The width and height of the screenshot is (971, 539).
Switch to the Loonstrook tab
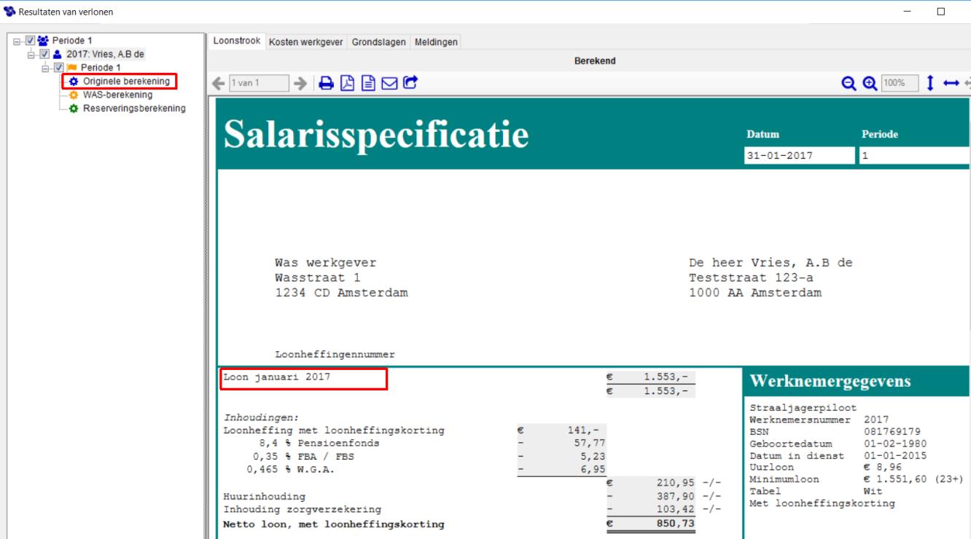237,41
